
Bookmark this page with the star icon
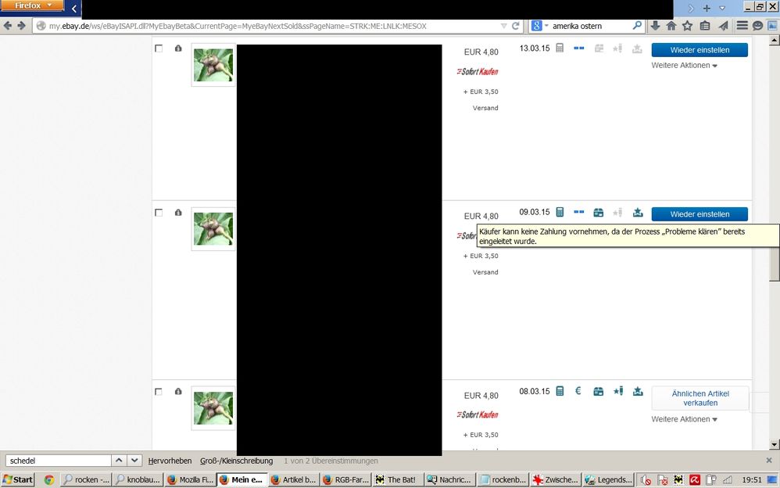tap(687, 26)
